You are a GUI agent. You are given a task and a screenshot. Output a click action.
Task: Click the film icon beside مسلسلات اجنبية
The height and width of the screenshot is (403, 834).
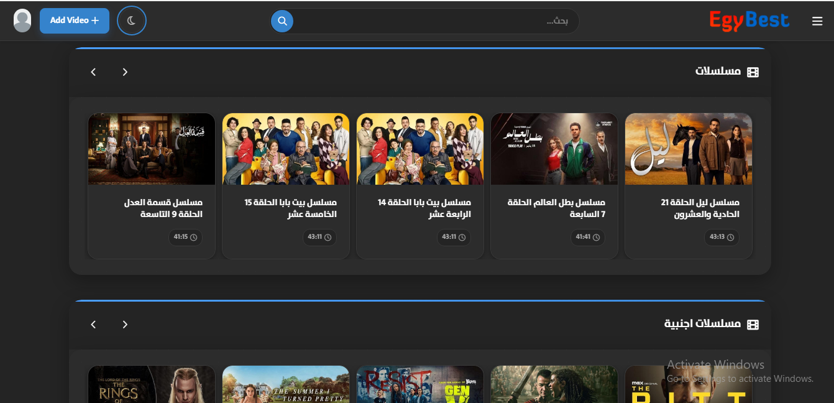point(753,325)
